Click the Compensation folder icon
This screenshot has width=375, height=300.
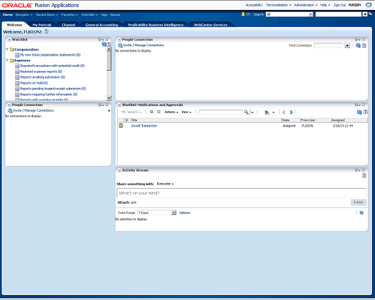coord(12,49)
